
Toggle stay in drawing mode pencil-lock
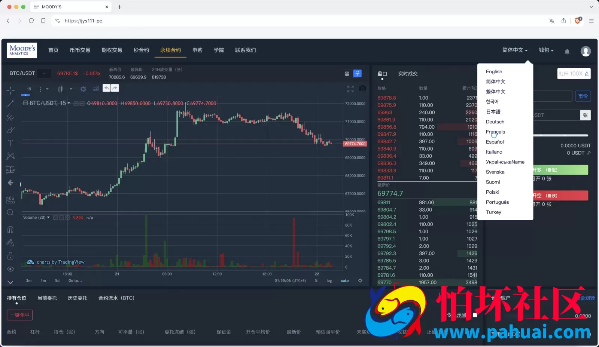click(10, 243)
